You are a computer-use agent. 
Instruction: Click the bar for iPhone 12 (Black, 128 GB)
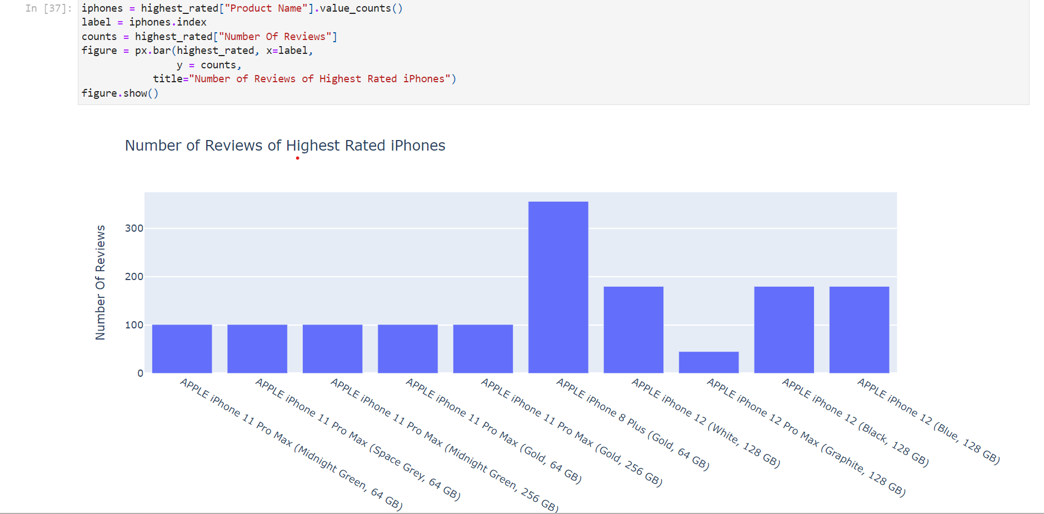click(783, 328)
